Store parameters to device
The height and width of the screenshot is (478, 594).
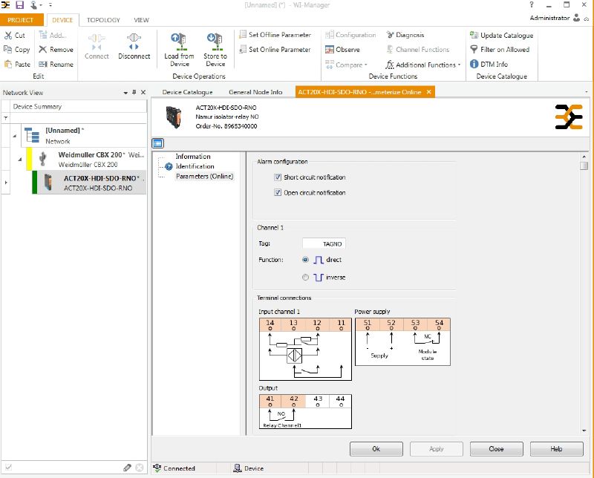pyautogui.click(x=215, y=50)
